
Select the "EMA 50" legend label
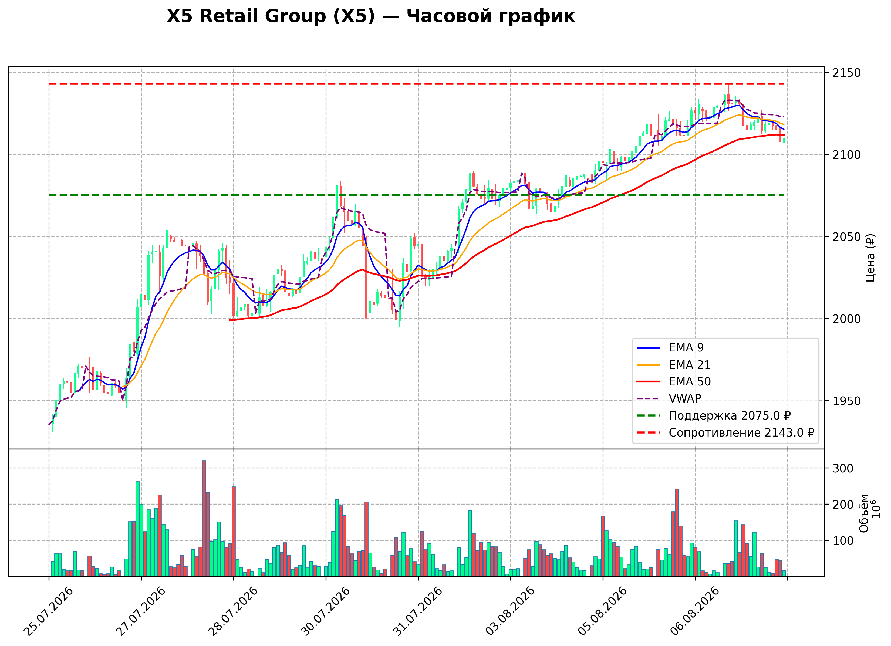pyautogui.click(x=690, y=382)
